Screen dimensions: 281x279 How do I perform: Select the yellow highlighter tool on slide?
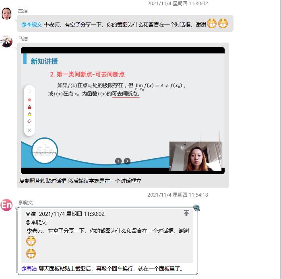29,114
